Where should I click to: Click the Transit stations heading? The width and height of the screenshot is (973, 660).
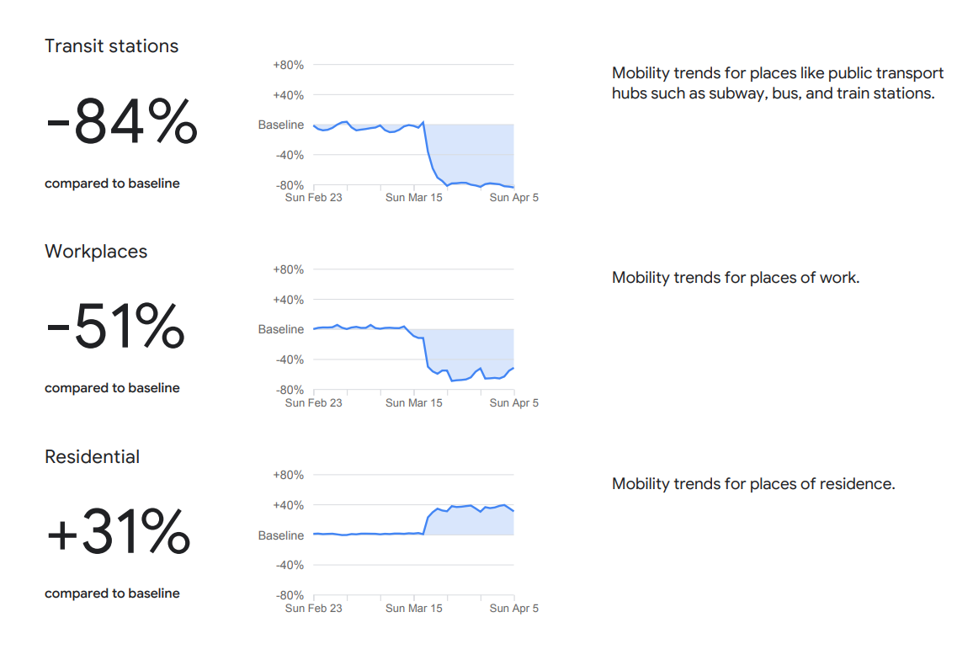point(111,46)
